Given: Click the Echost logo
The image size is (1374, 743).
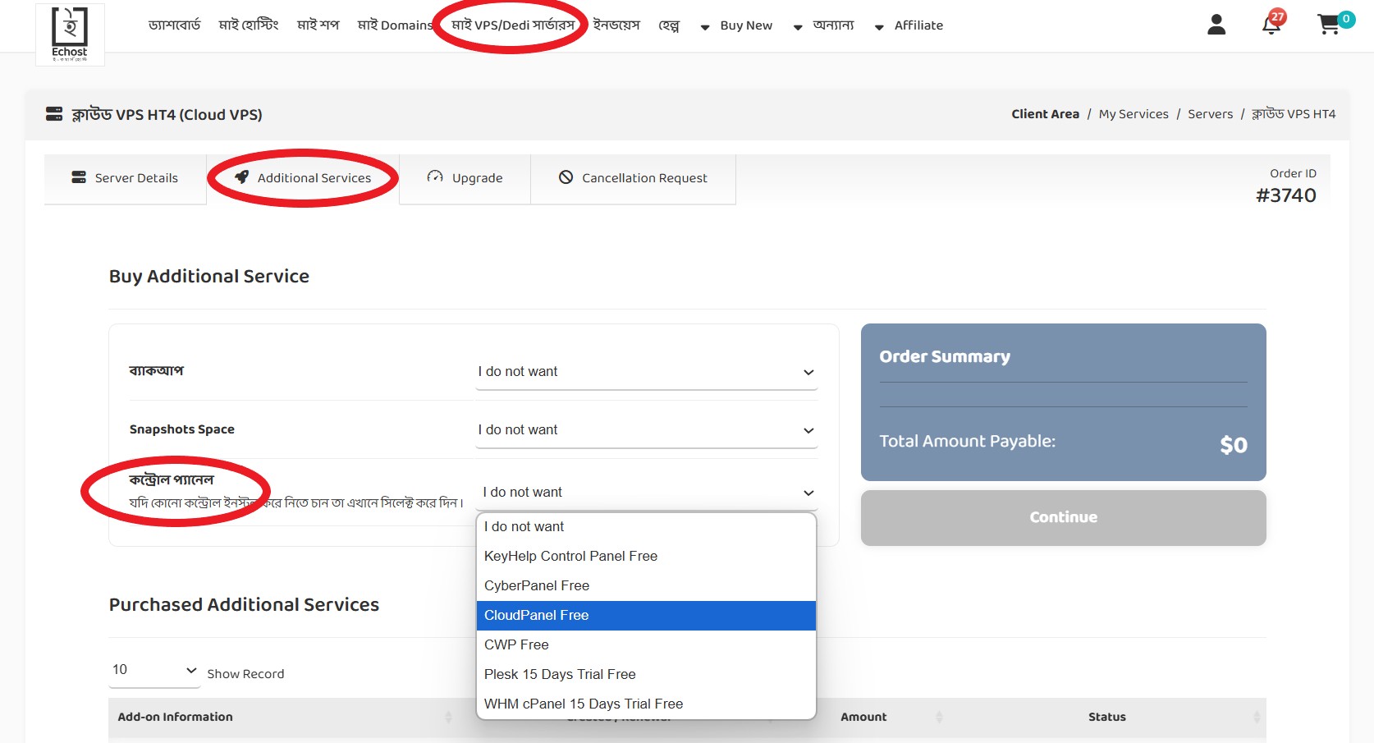Looking at the screenshot, I should (70, 34).
